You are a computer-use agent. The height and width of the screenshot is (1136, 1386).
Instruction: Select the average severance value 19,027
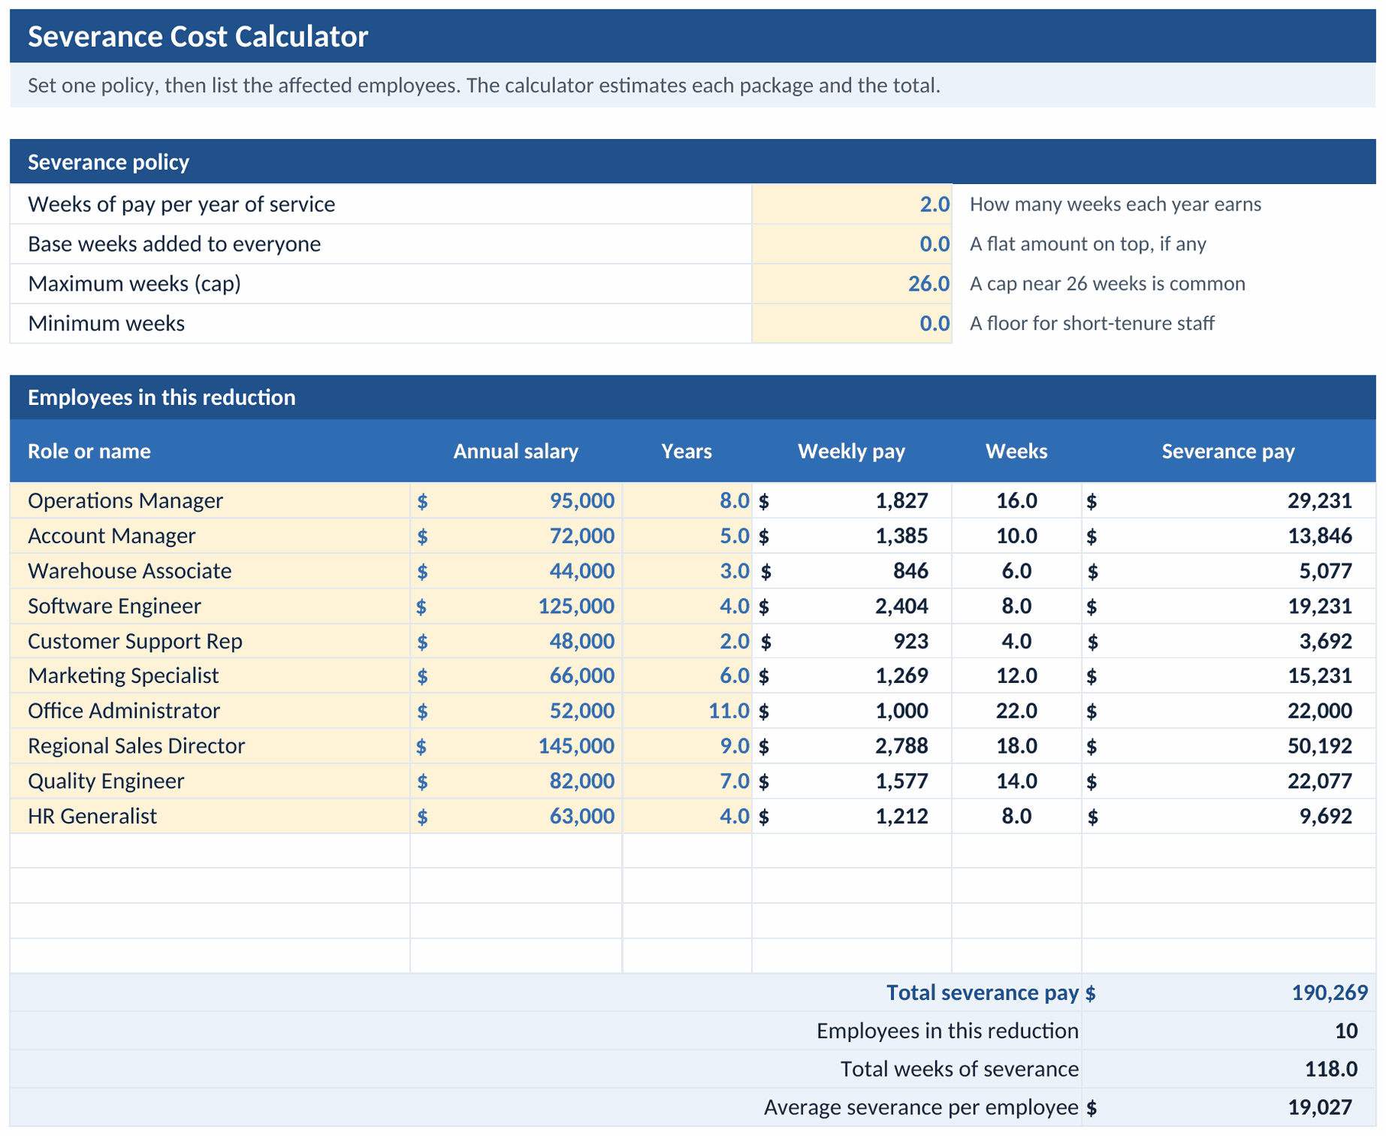point(1229,1107)
